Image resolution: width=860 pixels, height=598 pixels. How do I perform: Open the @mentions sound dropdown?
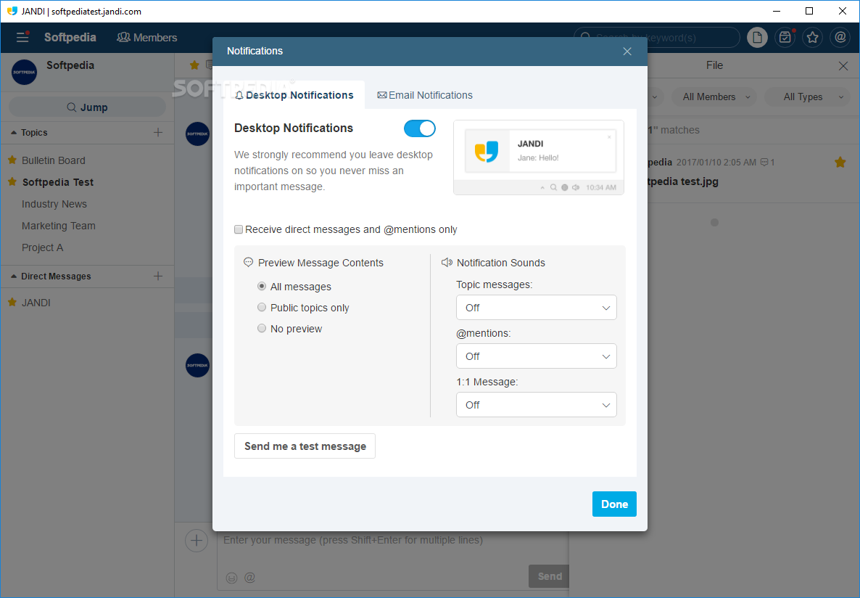(536, 356)
